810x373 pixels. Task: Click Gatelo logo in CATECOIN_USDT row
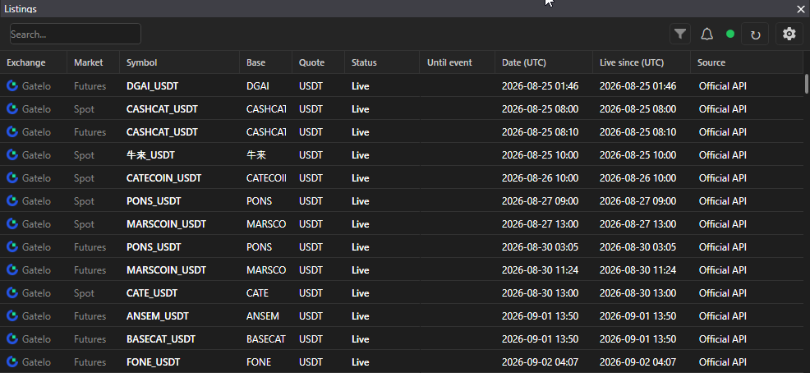coord(12,177)
